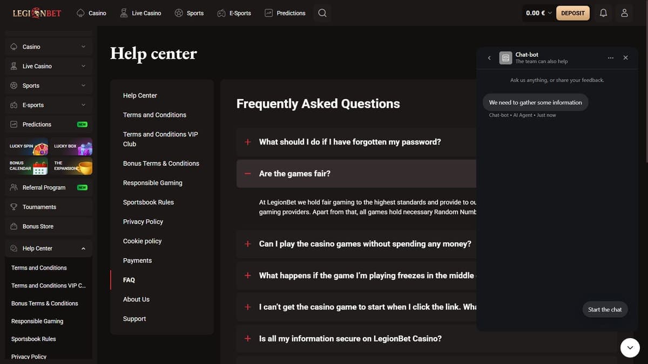The width and height of the screenshot is (648, 364).
Task: Open Terms and Conditions VIP Club help page
Action: coord(160,139)
